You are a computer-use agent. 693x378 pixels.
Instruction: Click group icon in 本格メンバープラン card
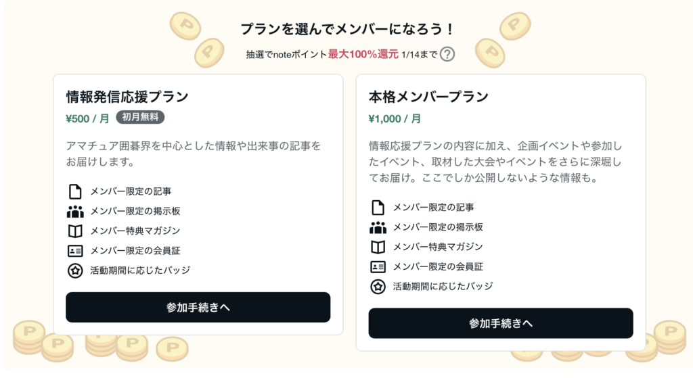click(378, 227)
